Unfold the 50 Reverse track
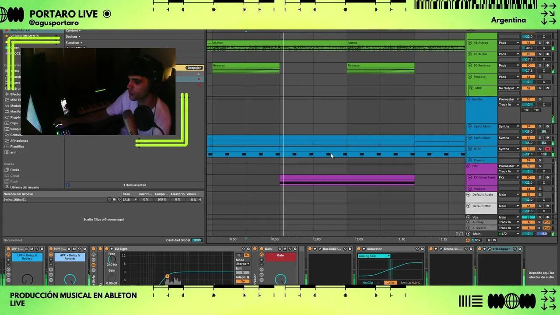Viewport: 560px width, 315px height. click(470, 66)
